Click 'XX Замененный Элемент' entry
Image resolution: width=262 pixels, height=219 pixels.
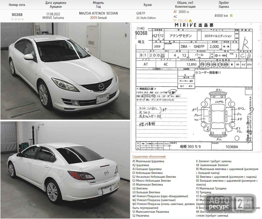click(212, 165)
